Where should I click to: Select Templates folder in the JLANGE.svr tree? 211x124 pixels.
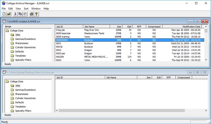pos(20,56)
